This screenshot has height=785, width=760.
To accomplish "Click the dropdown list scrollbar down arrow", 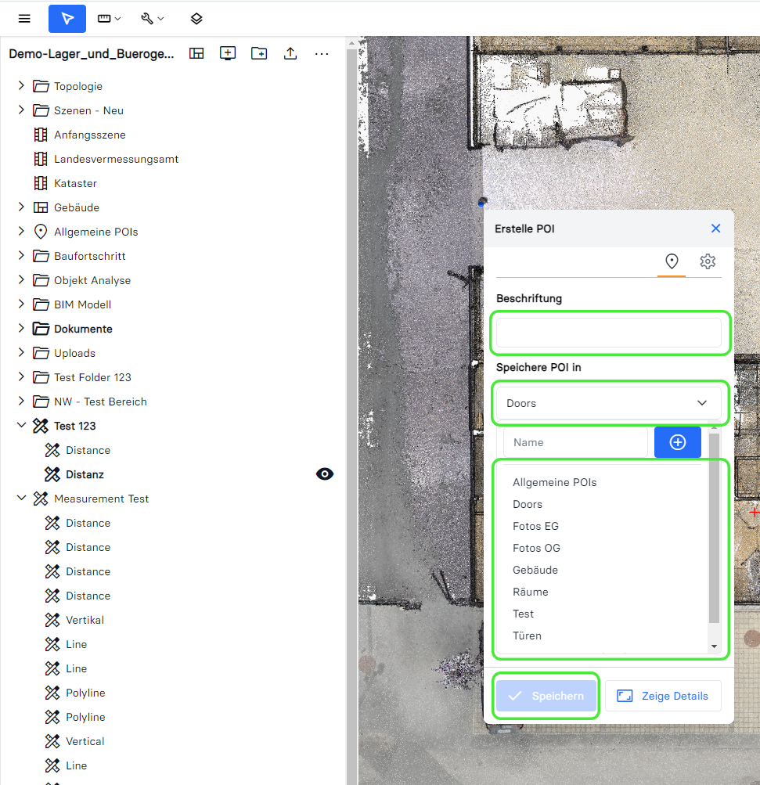I will (714, 646).
